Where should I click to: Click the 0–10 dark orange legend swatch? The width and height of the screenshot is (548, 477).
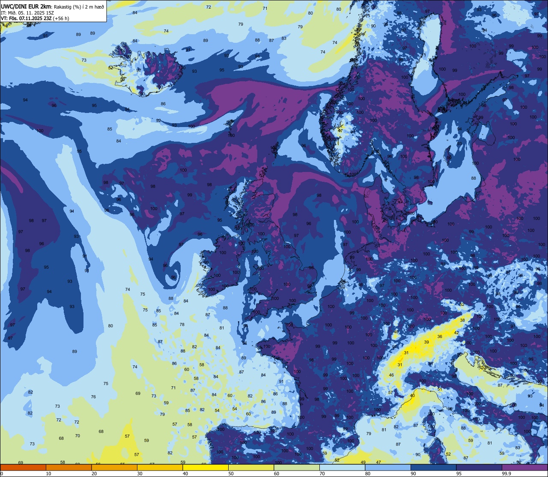coord(23,467)
